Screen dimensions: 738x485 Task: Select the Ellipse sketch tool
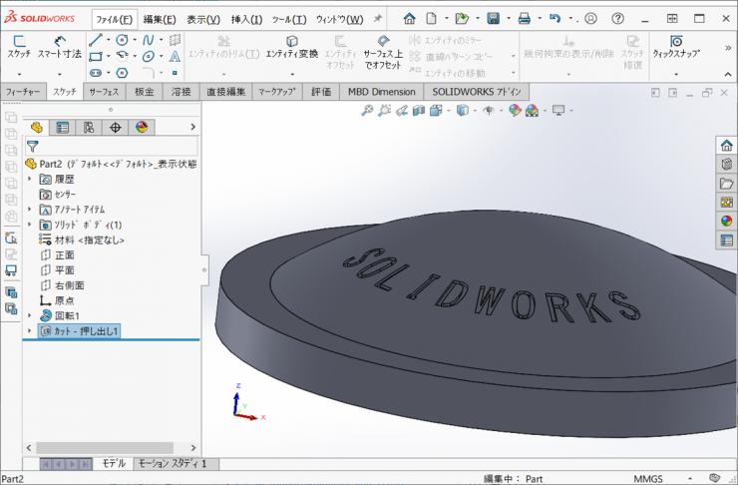click(149, 57)
